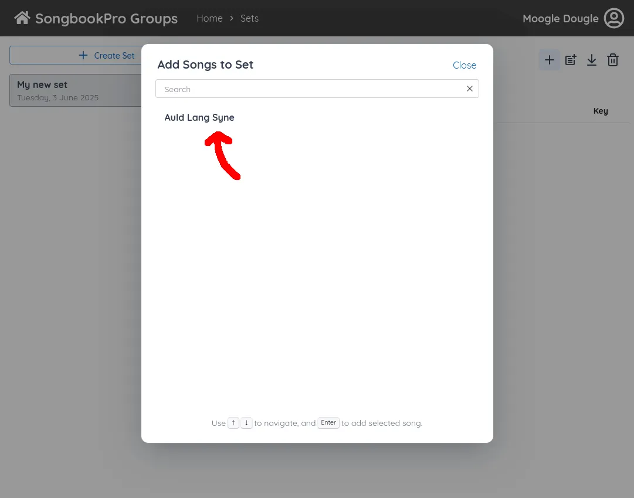Select the import/download icon in the toolbar
This screenshot has height=498, width=634.
(591, 59)
